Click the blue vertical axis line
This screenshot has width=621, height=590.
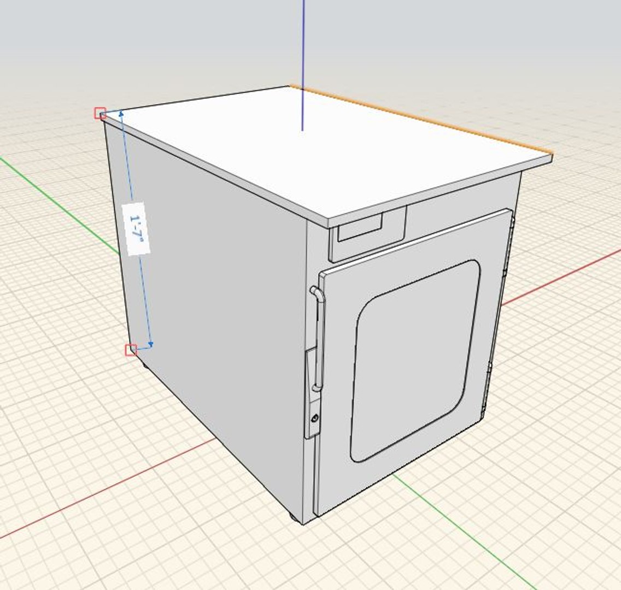[x=303, y=66]
